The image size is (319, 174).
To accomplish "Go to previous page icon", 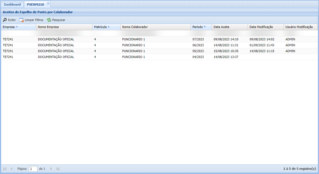I will point(11,169).
